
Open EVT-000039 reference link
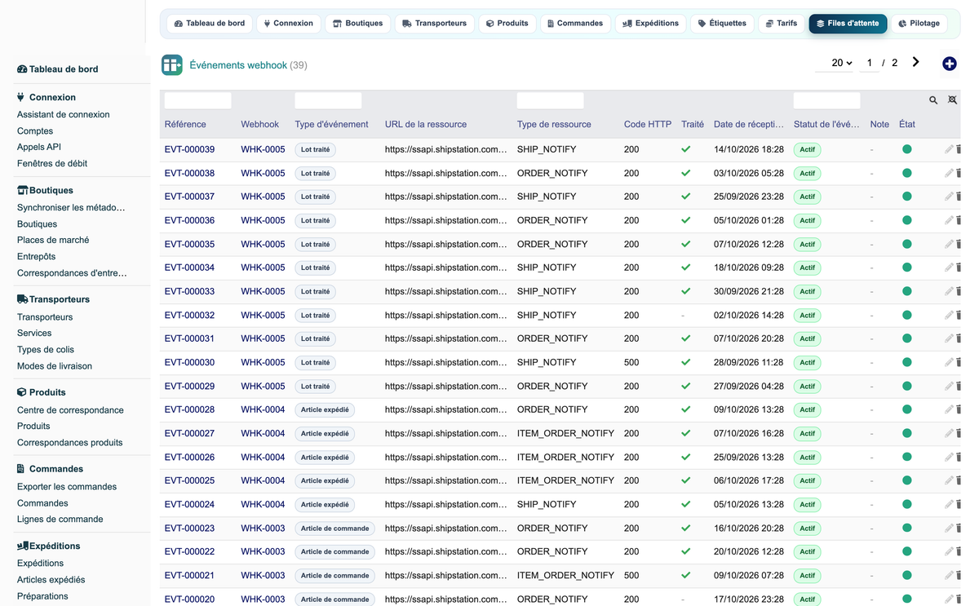tap(189, 149)
